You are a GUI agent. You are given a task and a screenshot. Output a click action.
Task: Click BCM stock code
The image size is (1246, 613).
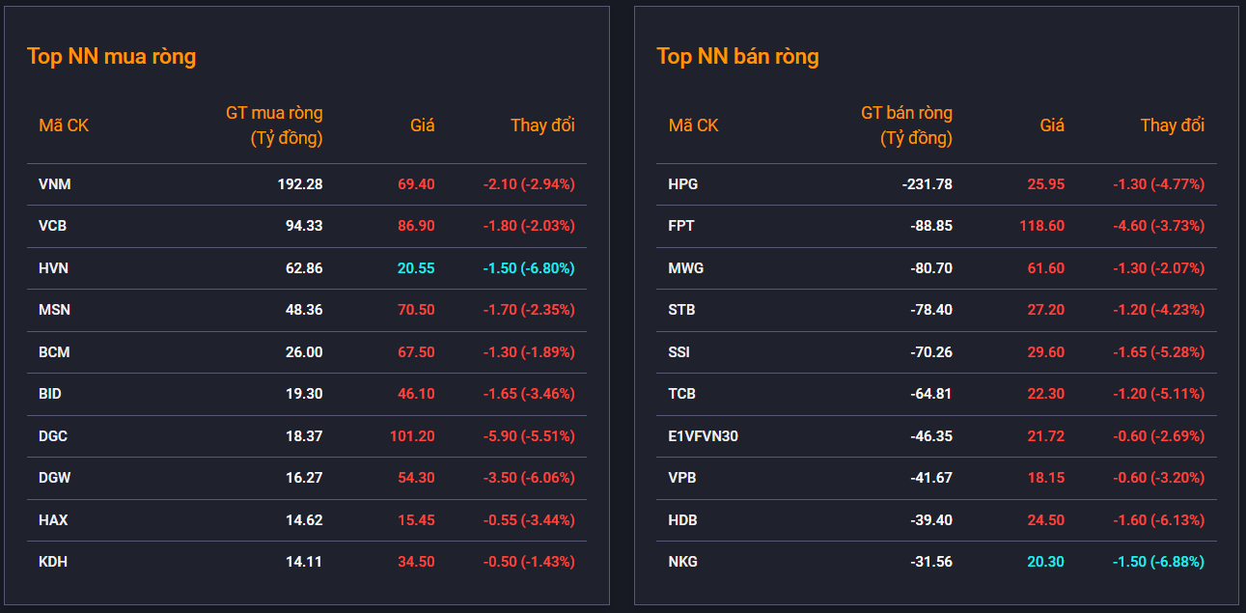(54, 352)
